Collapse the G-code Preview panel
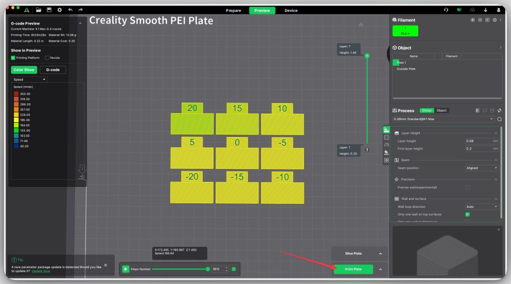This screenshot has width=511, height=284. (x=80, y=23)
